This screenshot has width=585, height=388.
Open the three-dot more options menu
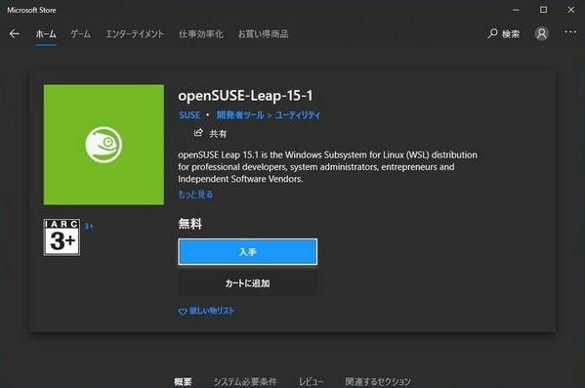(570, 32)
